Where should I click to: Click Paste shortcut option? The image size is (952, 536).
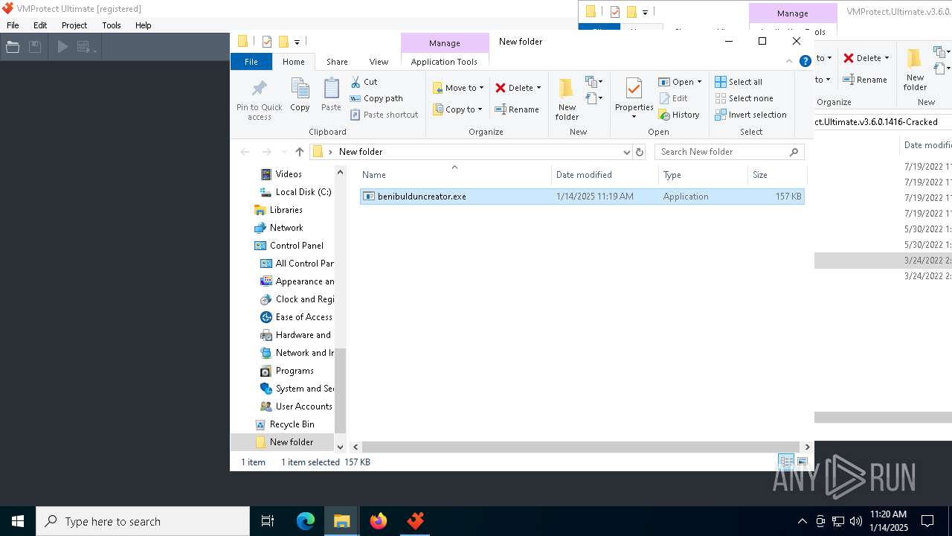coord(384,115)
